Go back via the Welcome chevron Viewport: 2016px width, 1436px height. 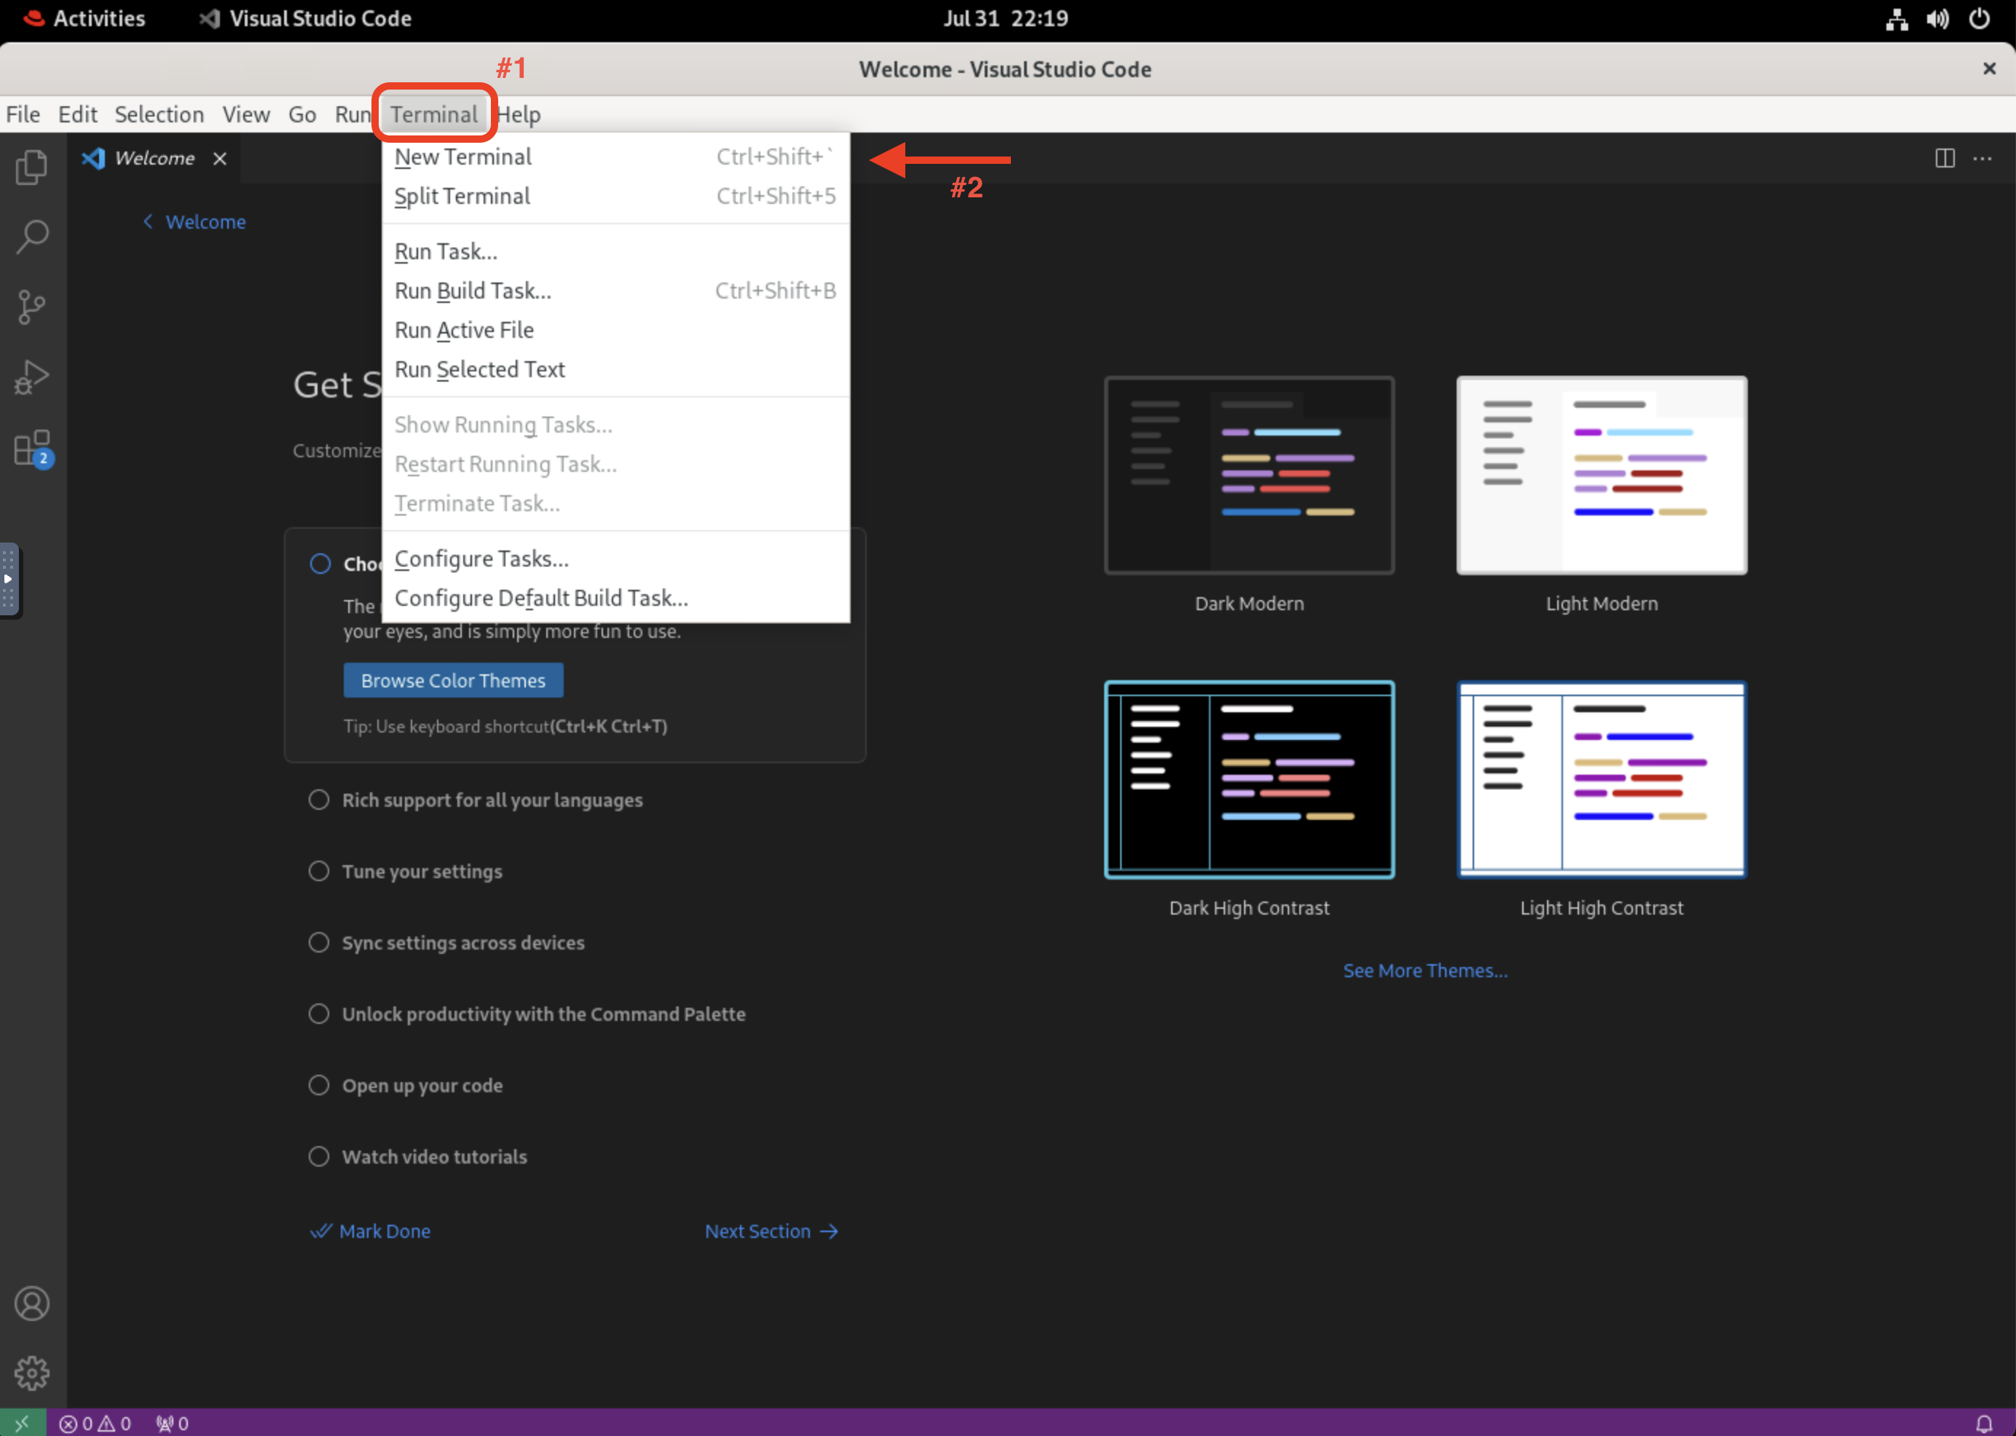pyautogui.click(x=149, y=222)
